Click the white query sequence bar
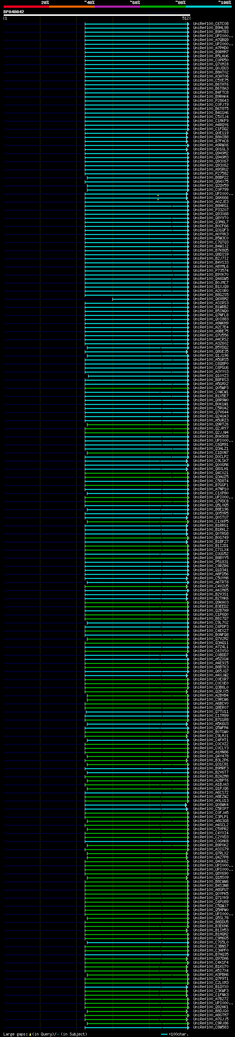The width and height of the screenshot is (235, 1037). [x=97, y=15]
